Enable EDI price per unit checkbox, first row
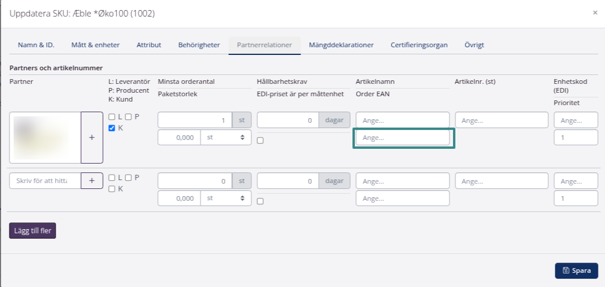Image resolution: width=605 pixels, height=287 pixels. [260, 140]
